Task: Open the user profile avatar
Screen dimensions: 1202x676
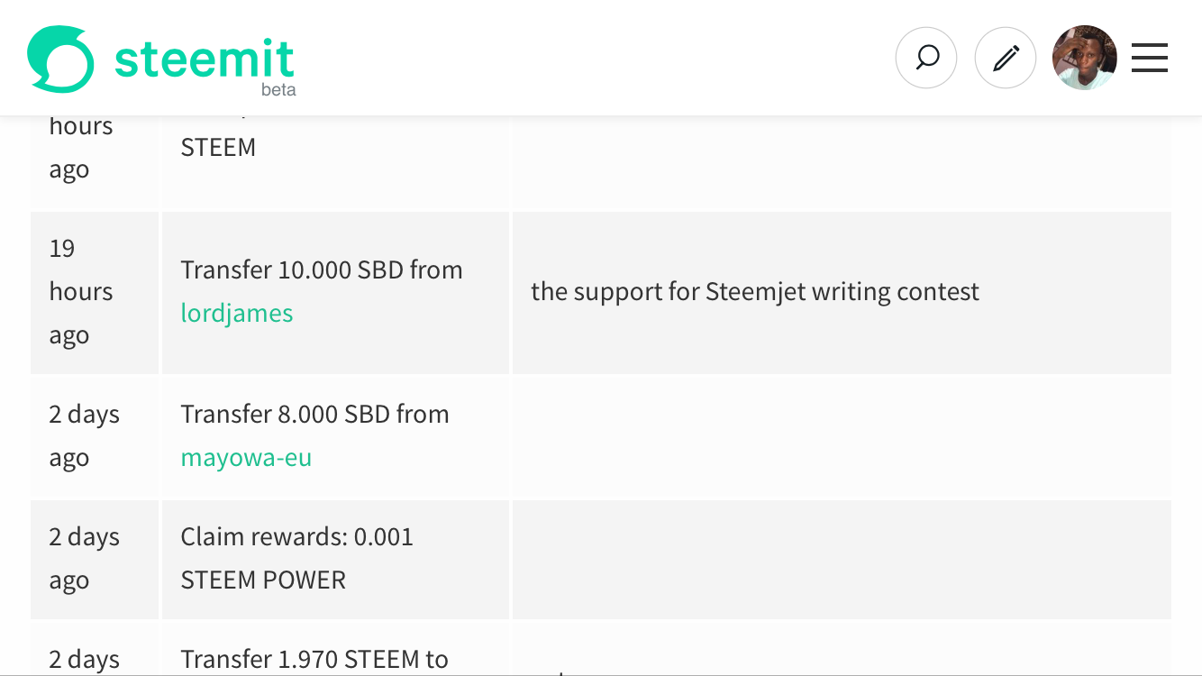Action: tap(1085, 59)
